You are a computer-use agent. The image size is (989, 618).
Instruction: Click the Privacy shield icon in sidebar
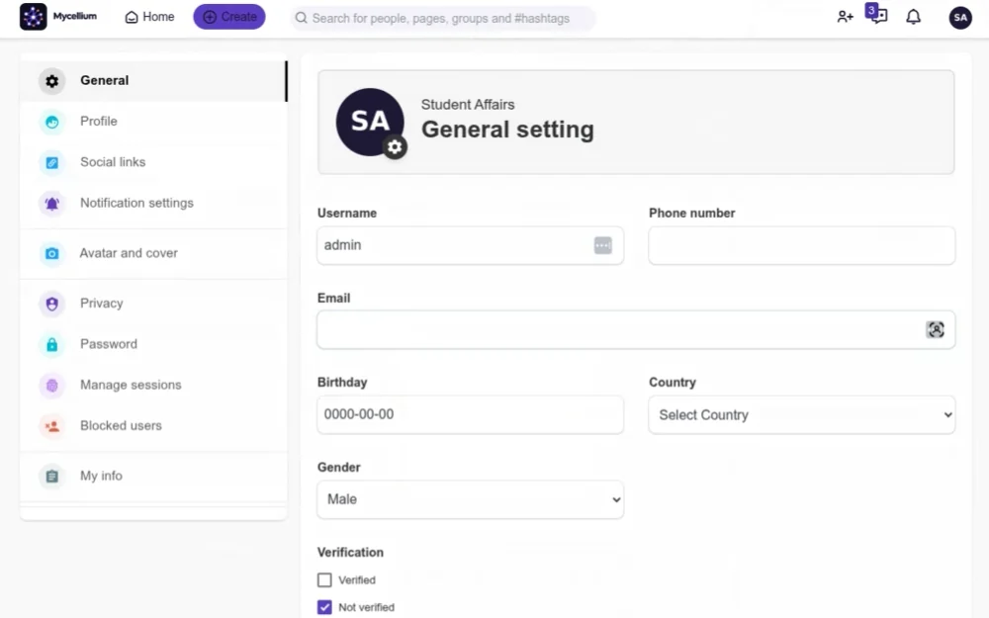[x=52, y=304]
